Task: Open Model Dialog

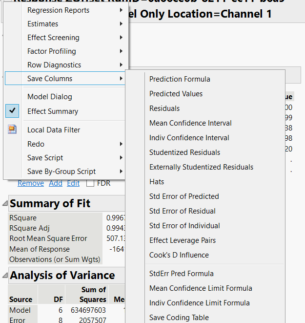Action: click(x=50, y=97)
